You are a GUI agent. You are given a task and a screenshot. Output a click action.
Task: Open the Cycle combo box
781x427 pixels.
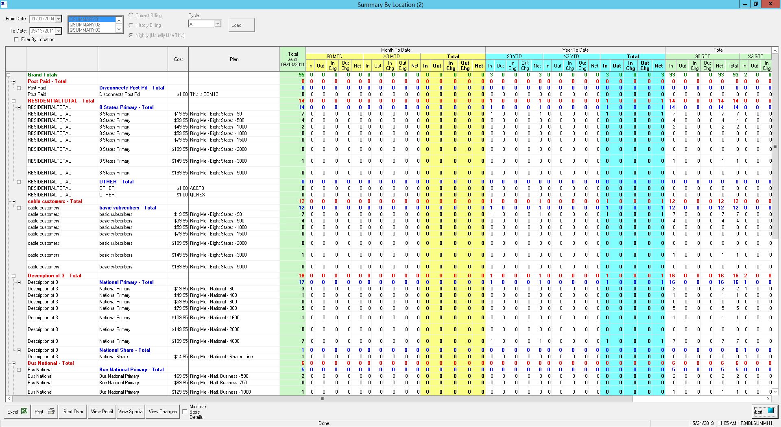coord(218,24)
